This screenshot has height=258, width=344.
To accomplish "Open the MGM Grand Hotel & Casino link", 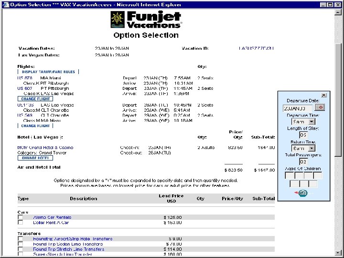I will [45, 148].
